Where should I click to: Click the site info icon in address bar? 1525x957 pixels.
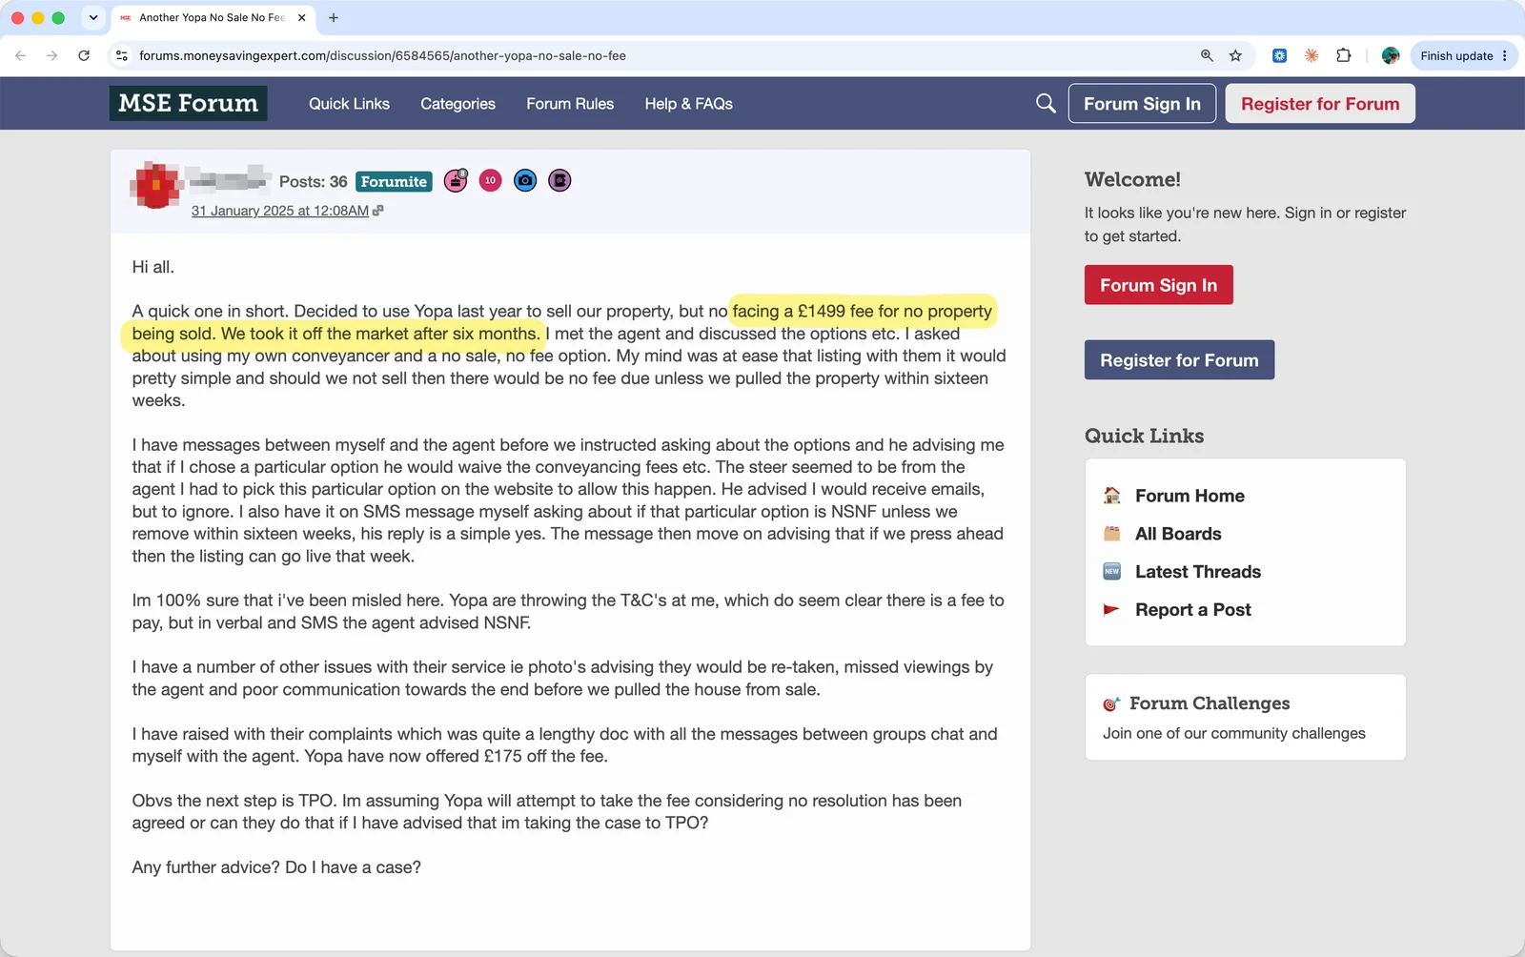click(122, 55)
